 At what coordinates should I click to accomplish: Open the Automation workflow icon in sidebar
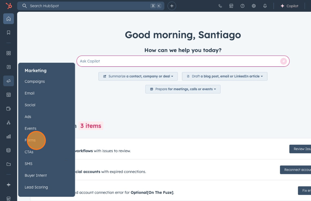pos(9,123)
